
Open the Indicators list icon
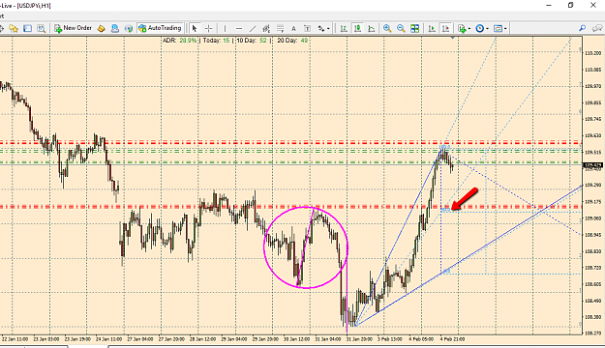[x=462, y=29]
